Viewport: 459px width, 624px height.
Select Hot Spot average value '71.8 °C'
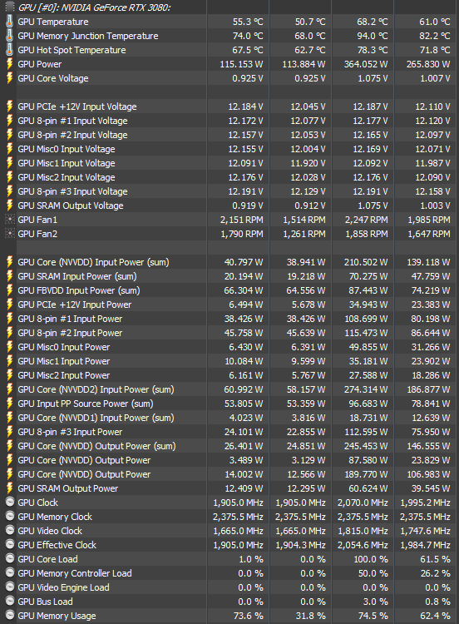[x=435, y=50]
